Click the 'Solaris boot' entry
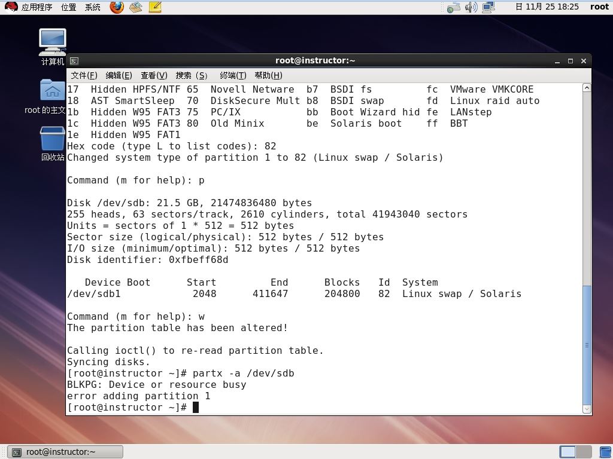The width and height of the screenshot is (613, 459). click(366, 124)
